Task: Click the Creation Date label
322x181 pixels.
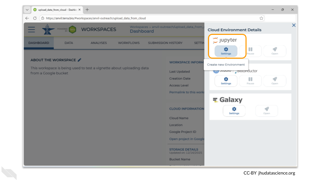Action: (180, 78)
